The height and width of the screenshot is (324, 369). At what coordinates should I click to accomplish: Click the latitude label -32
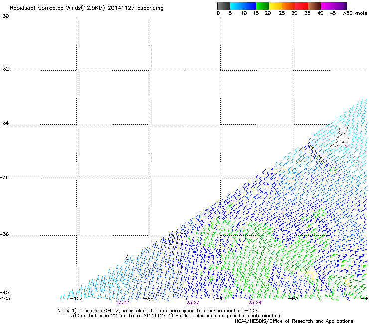point(4,69)
